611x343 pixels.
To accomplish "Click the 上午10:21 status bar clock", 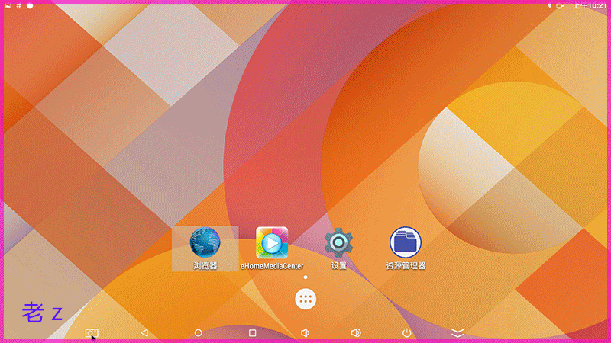I will (x=590, y=5).
